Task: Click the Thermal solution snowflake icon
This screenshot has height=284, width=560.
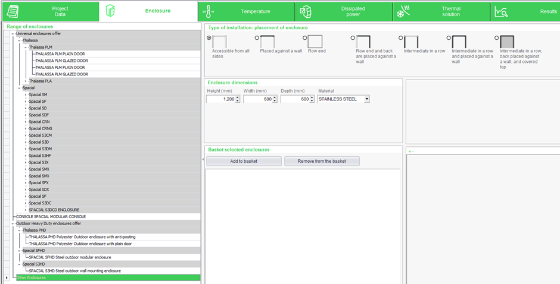Action: [x=403, y=12]
